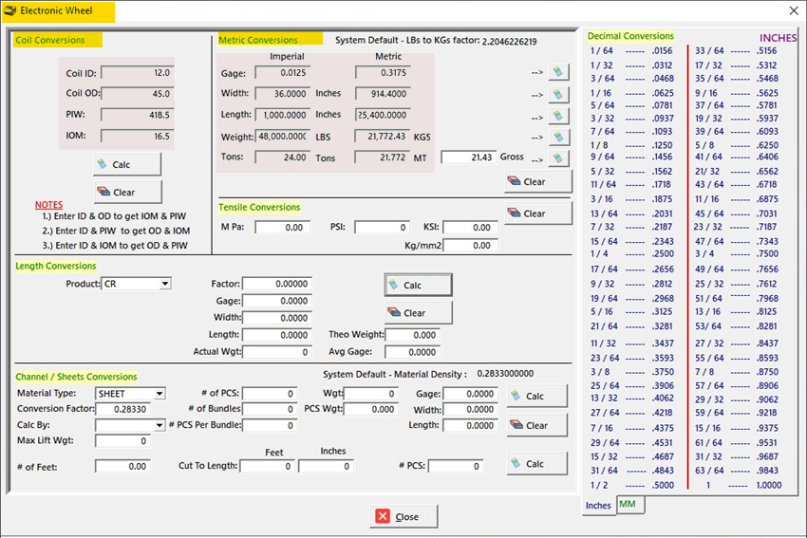
Task: Clear the Metric Conversions values
Action: 537,181
